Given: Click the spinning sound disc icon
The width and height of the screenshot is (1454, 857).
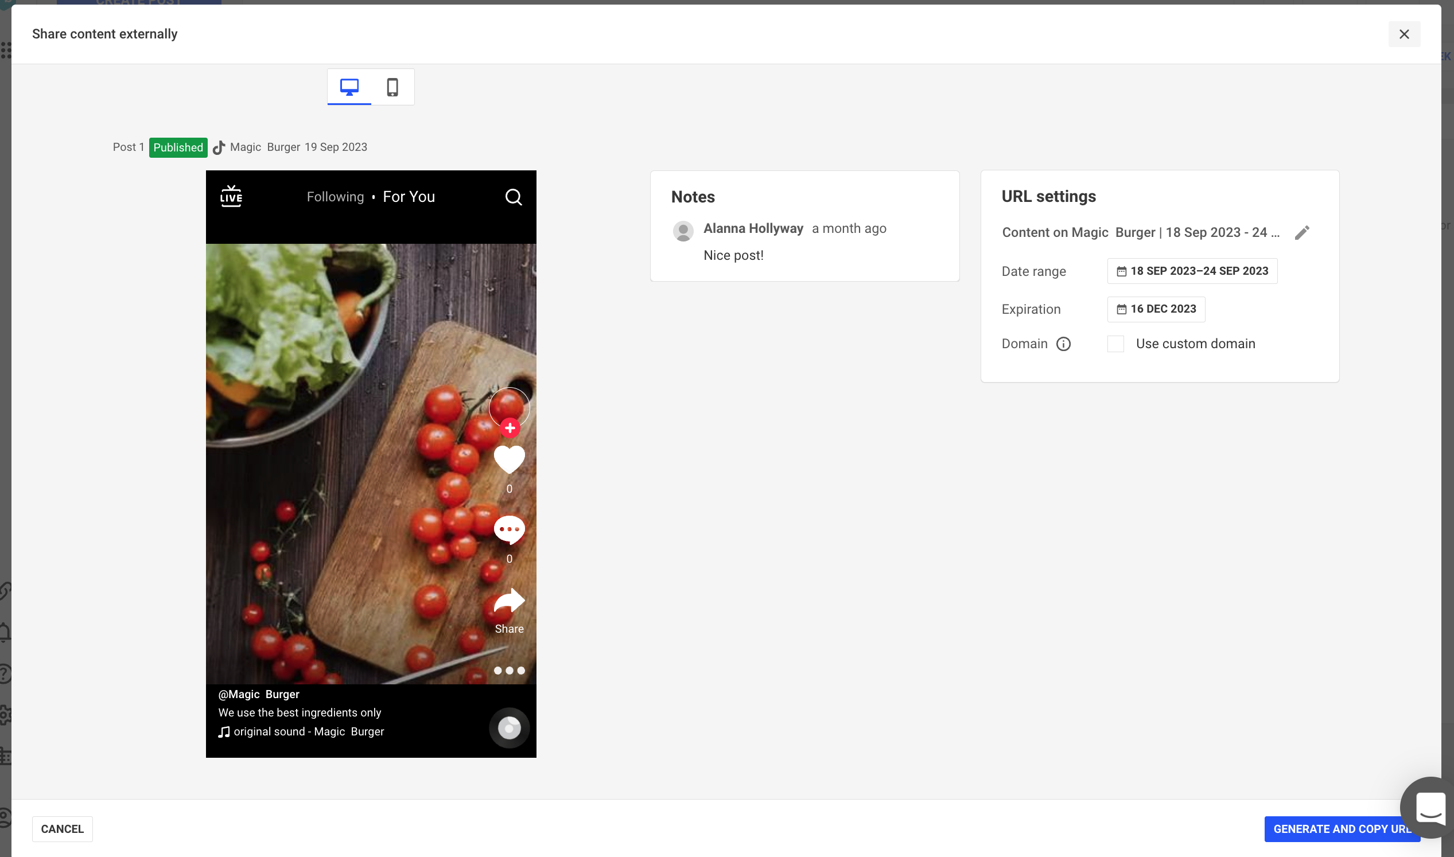Looking at the screenshot, I should pyautogui.click(x=509, y=727).
